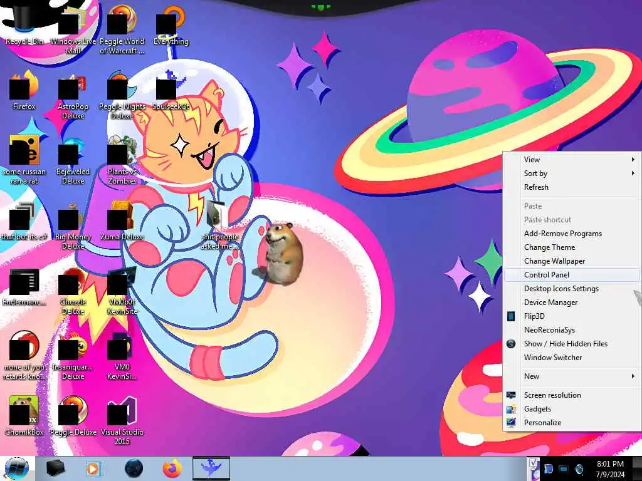The height and width of the screenshot is (481, 642).
Task: Expand the Sort by submenu
Action: click(572, 173)
